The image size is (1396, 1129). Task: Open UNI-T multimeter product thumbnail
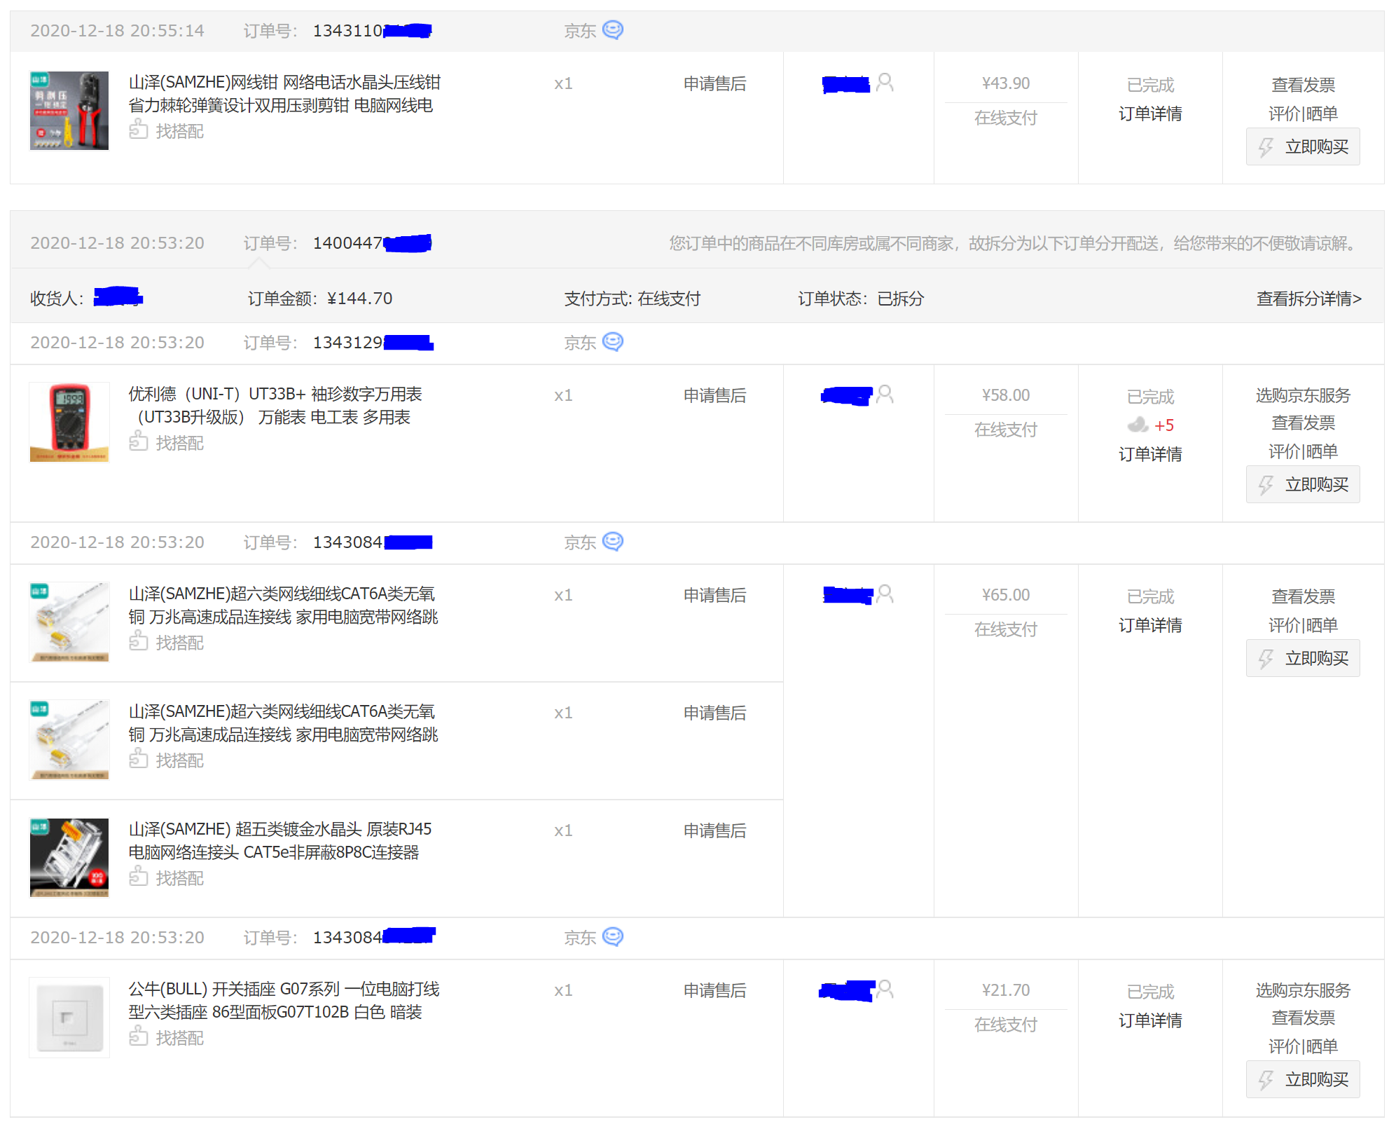(69, 422)
